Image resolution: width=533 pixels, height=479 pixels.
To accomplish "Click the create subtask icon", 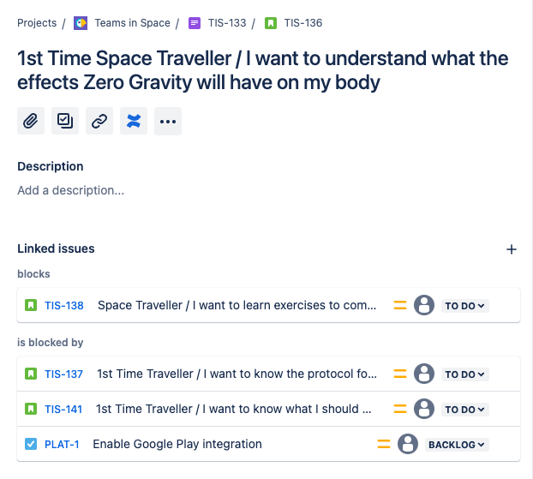I will pos(65,121).
